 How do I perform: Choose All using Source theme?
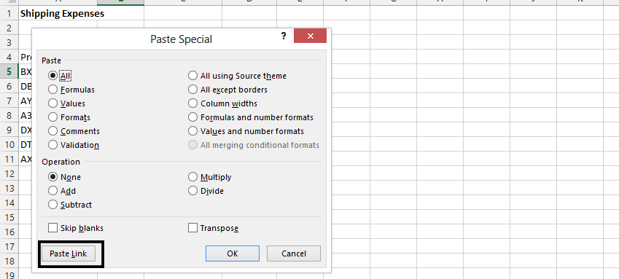pos(237,75)
